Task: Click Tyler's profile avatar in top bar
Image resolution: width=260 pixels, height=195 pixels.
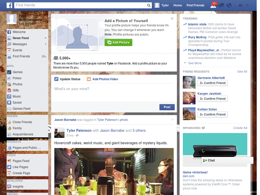Action: click(157, 5)
